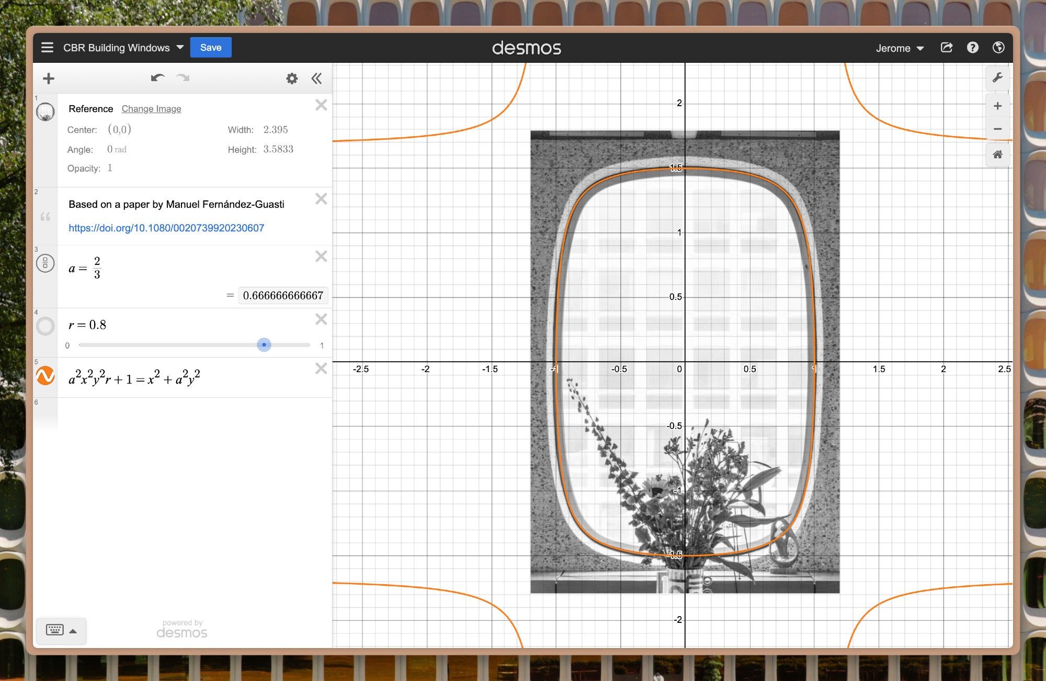The width and height of the screenshot is (1046, 681).
Task: Open the expression list settings gear
Action: click(x=292, y=79)
